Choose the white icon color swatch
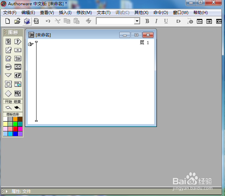This screenshot has width=225, height=196. (x=6, y=119)
